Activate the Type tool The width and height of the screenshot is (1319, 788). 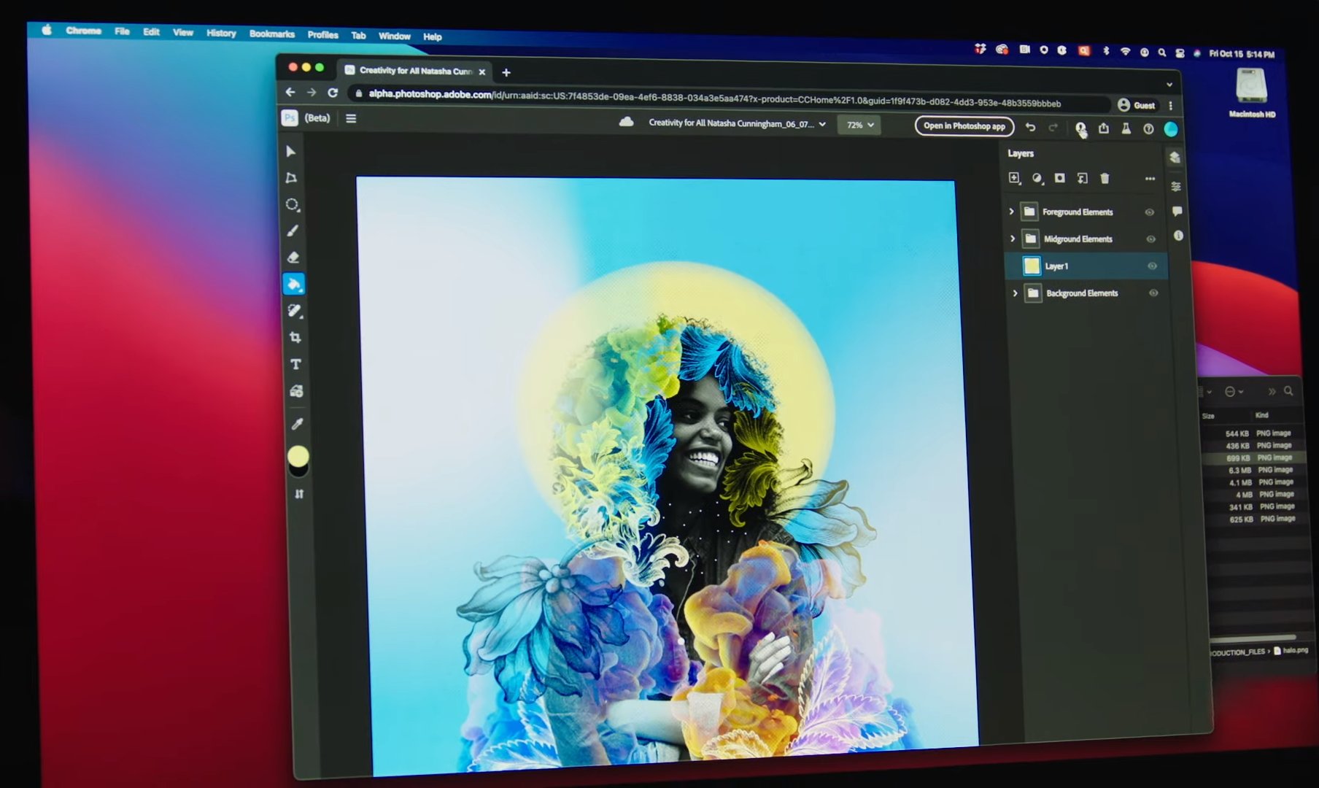pyautogui.click(x=295, y=364)
